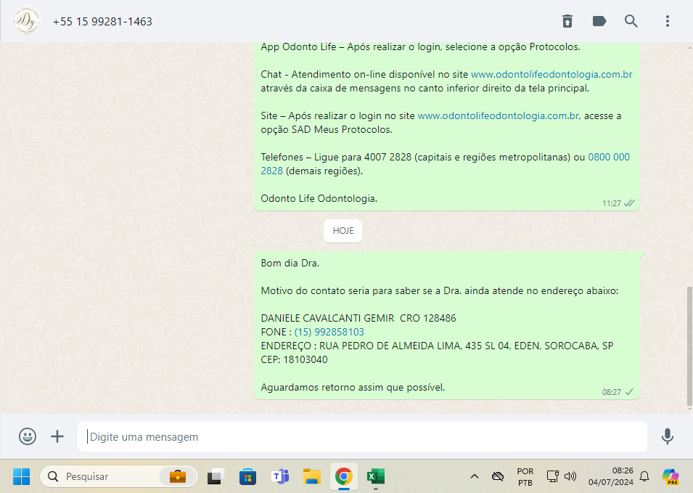Image resolution: width=693 pixels, height=493 pixels.
Task: Open the three-dot chat menu
Action: (x=668, y=21)
